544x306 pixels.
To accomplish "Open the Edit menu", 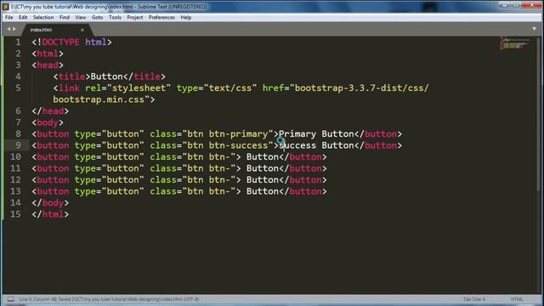I will pyautogui.click(x=23, y=17).
